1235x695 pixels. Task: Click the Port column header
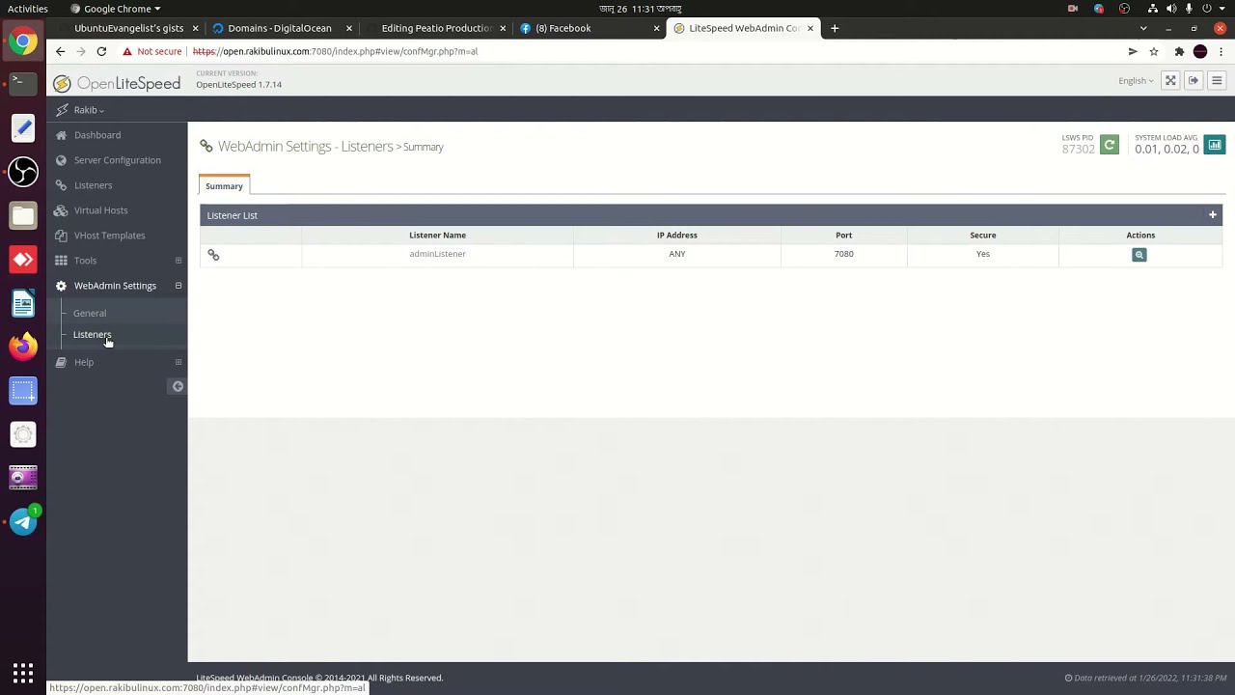(x=844, y=235)
